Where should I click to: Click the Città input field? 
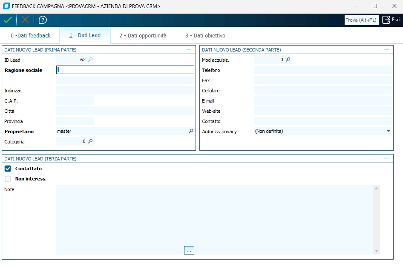point(125,111)
